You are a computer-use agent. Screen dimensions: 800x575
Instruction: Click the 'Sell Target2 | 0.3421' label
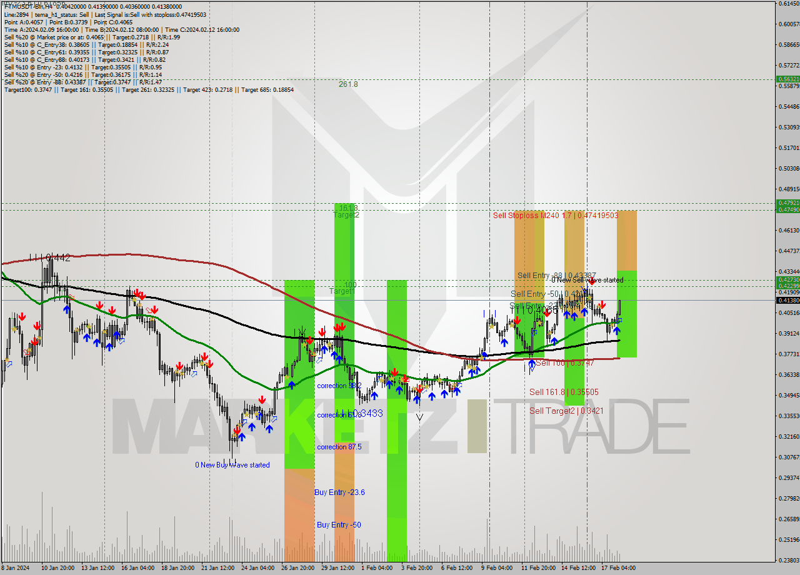click(566, 411)
